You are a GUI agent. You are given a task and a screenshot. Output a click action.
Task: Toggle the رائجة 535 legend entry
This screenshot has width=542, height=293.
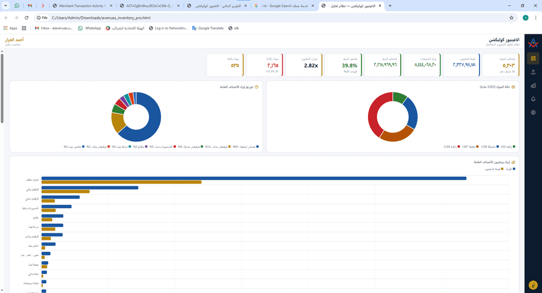[x=508, y=147]
